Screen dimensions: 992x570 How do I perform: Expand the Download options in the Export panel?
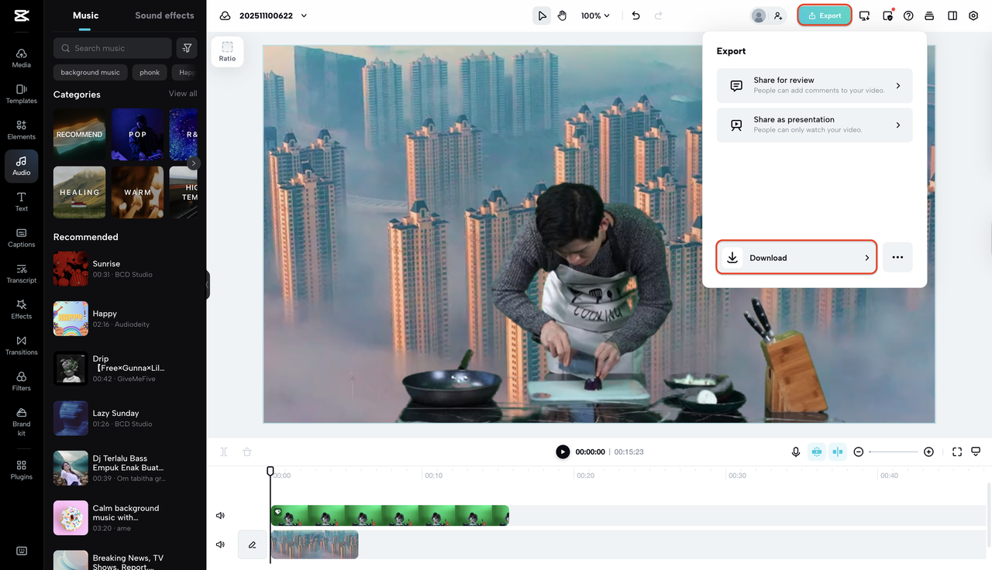[x=866, y=257]
